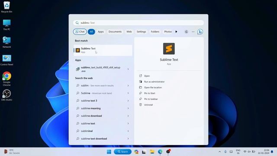The width and height of the screenshot is (277, 156).
Task: Open the Recycle Bin desktop icon
Action: pos(7,7)
